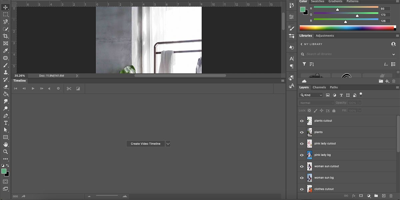Switch to the Paths tab
Screen dimensions: 400x200
(334, 87)
